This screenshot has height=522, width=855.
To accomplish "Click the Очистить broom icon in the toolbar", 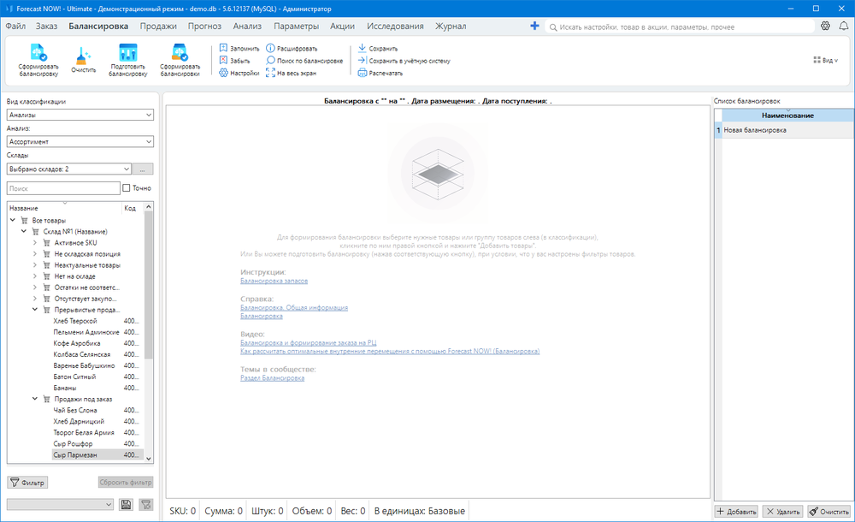I will click(x=83, y=56).
